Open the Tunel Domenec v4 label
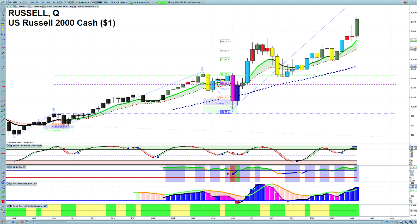The height and width of the screenshot is (224, 417). [x=60, y=7]
